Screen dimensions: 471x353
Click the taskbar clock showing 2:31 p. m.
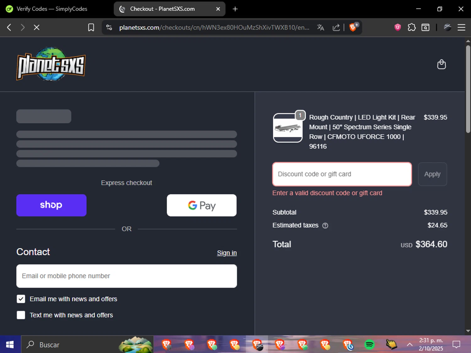click(x=431, y=344)
